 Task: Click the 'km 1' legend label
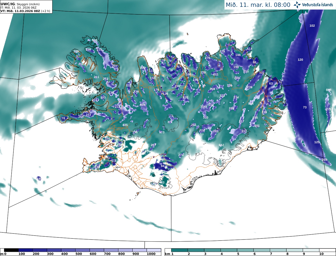(x=169, y=254)
